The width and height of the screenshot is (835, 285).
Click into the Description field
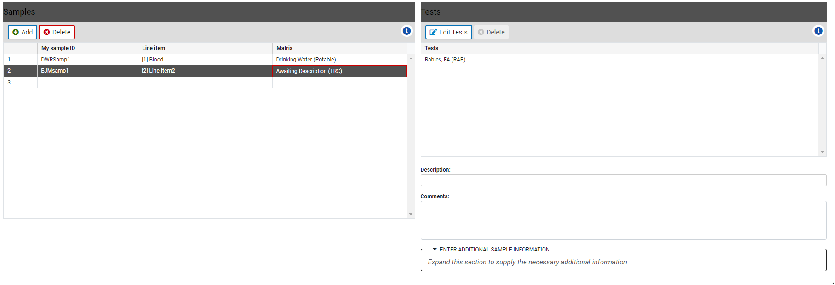click(x=623, y=180)
